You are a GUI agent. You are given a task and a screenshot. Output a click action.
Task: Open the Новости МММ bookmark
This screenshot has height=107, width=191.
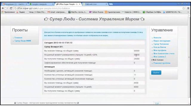pyautogui.click(x=131, y=12)
